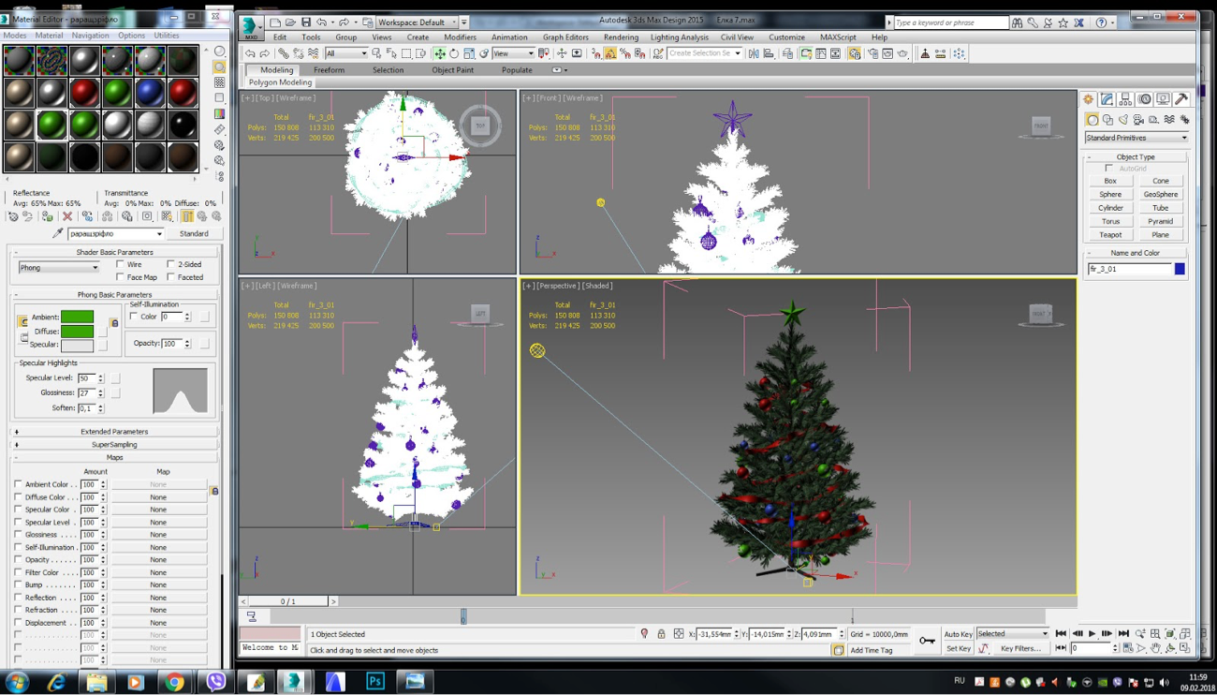Save the file from quick access toolbar
The height and width of the screenshot is (695, 1217).
point(305,22)
